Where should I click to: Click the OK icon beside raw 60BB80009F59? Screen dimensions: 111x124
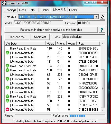pyautogui.click(x=7, y=53)
